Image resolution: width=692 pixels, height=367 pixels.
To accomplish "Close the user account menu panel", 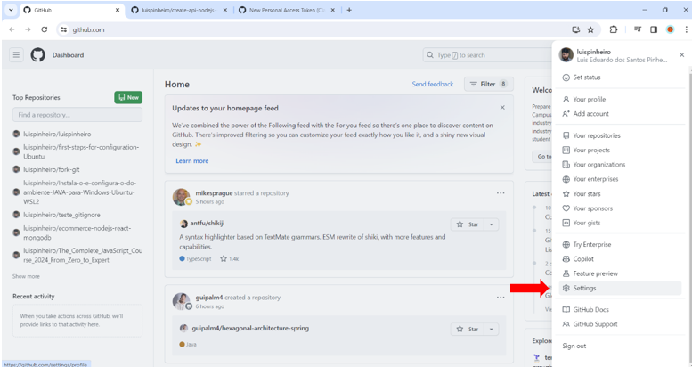I will (682, 55).
